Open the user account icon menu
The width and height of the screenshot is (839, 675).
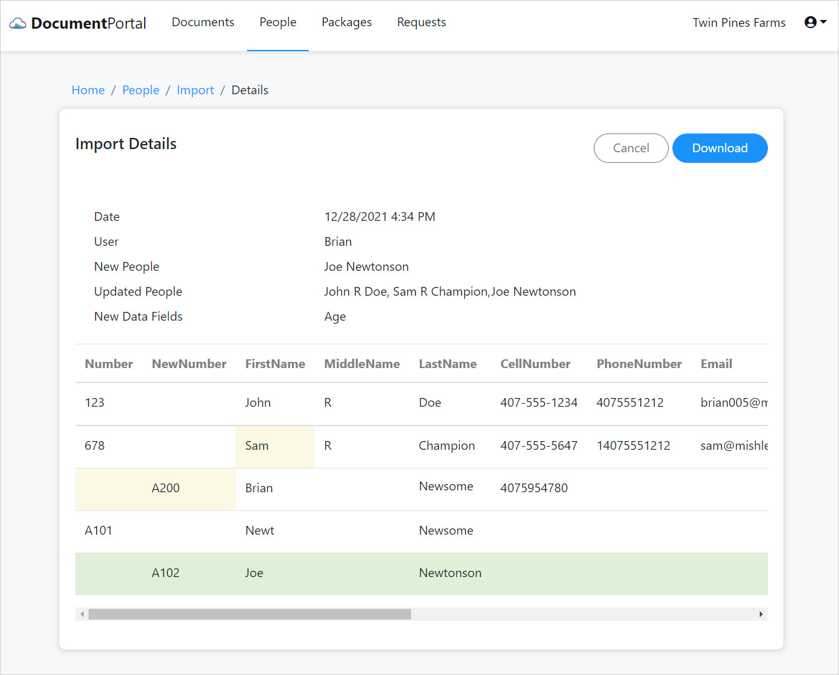(811, 21)
